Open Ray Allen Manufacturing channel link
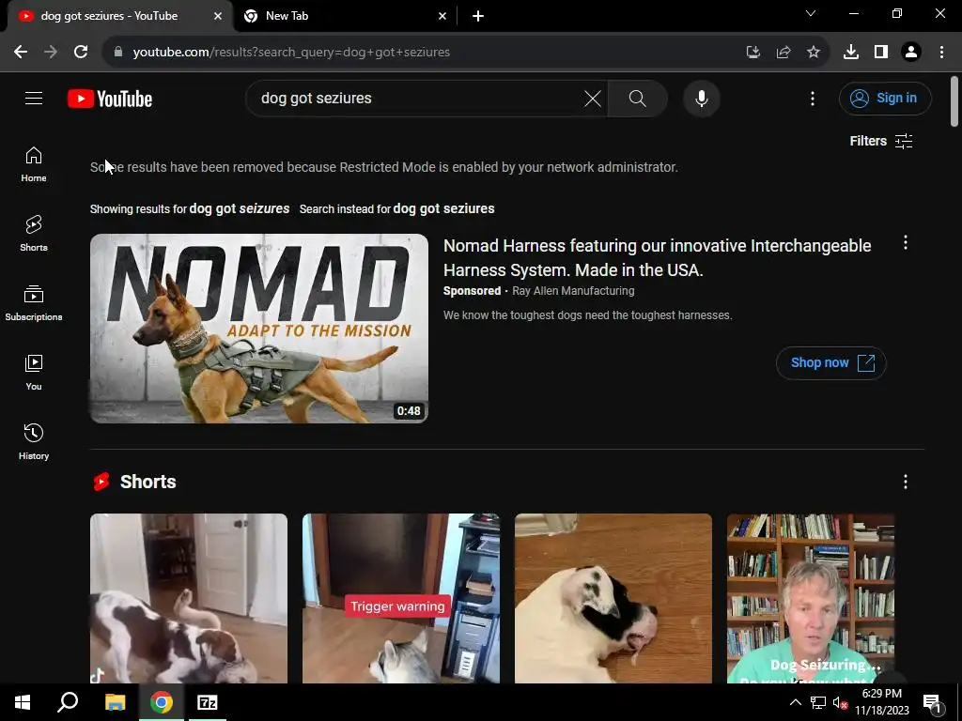The height and width of the screenshot is (721, 962). (573, 291)
